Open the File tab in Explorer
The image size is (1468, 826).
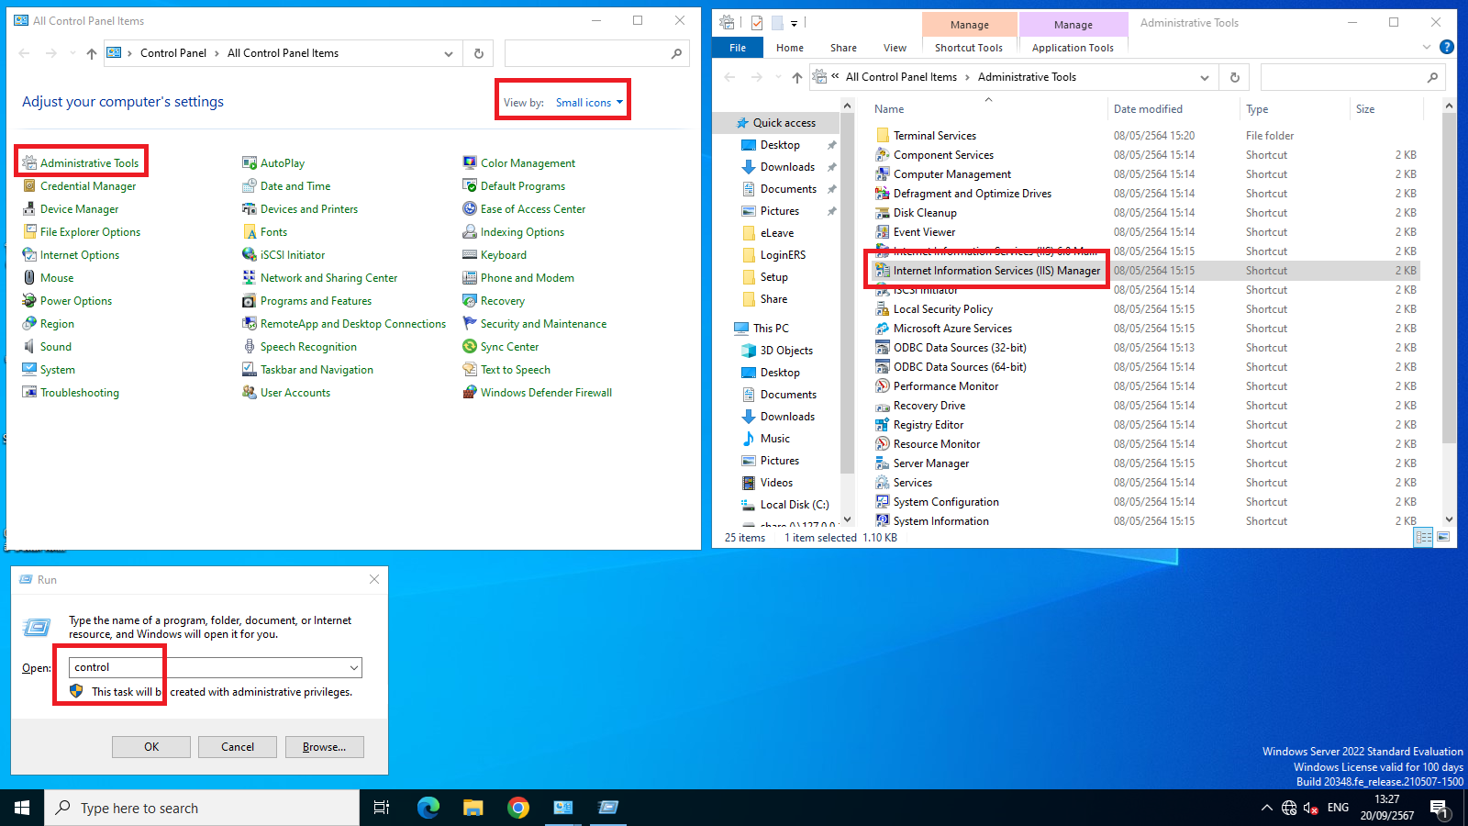click(738, 48)
